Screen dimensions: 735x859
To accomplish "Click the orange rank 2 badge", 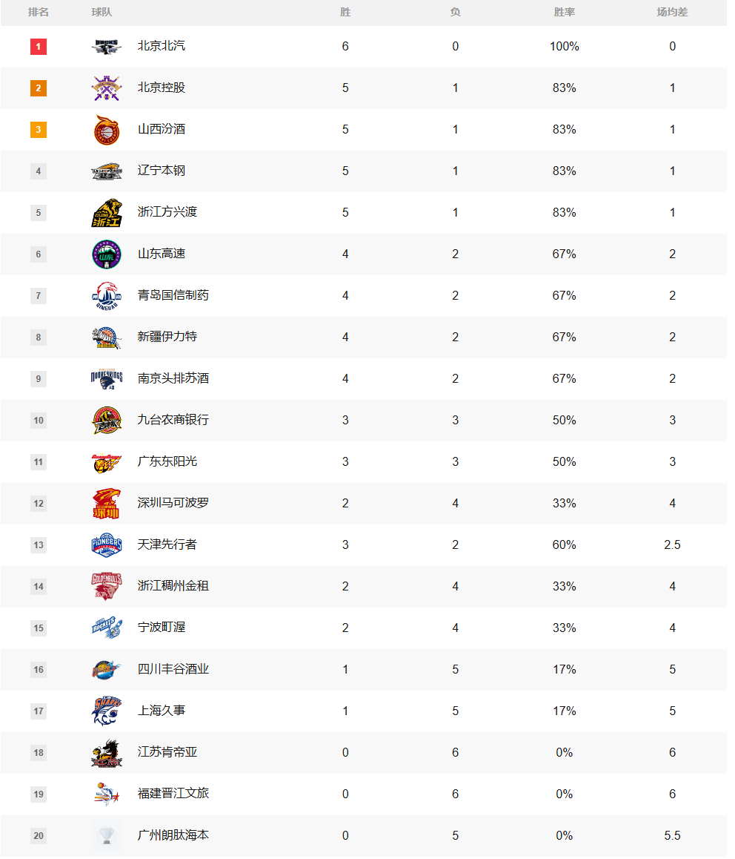I will tap(39, 88).
